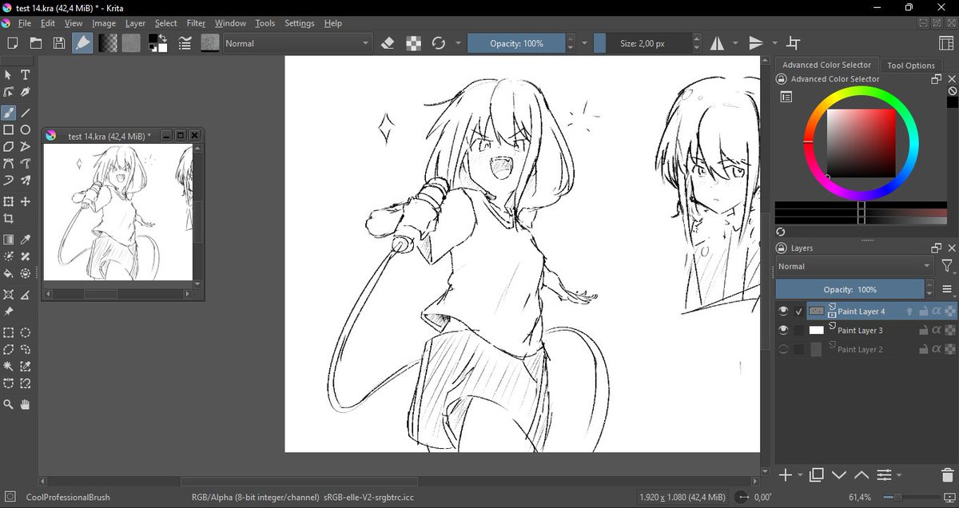This screenshot has height=508, width=959.
Task: Expand the vertical mirror options arrow
Action: coord(775,43)
